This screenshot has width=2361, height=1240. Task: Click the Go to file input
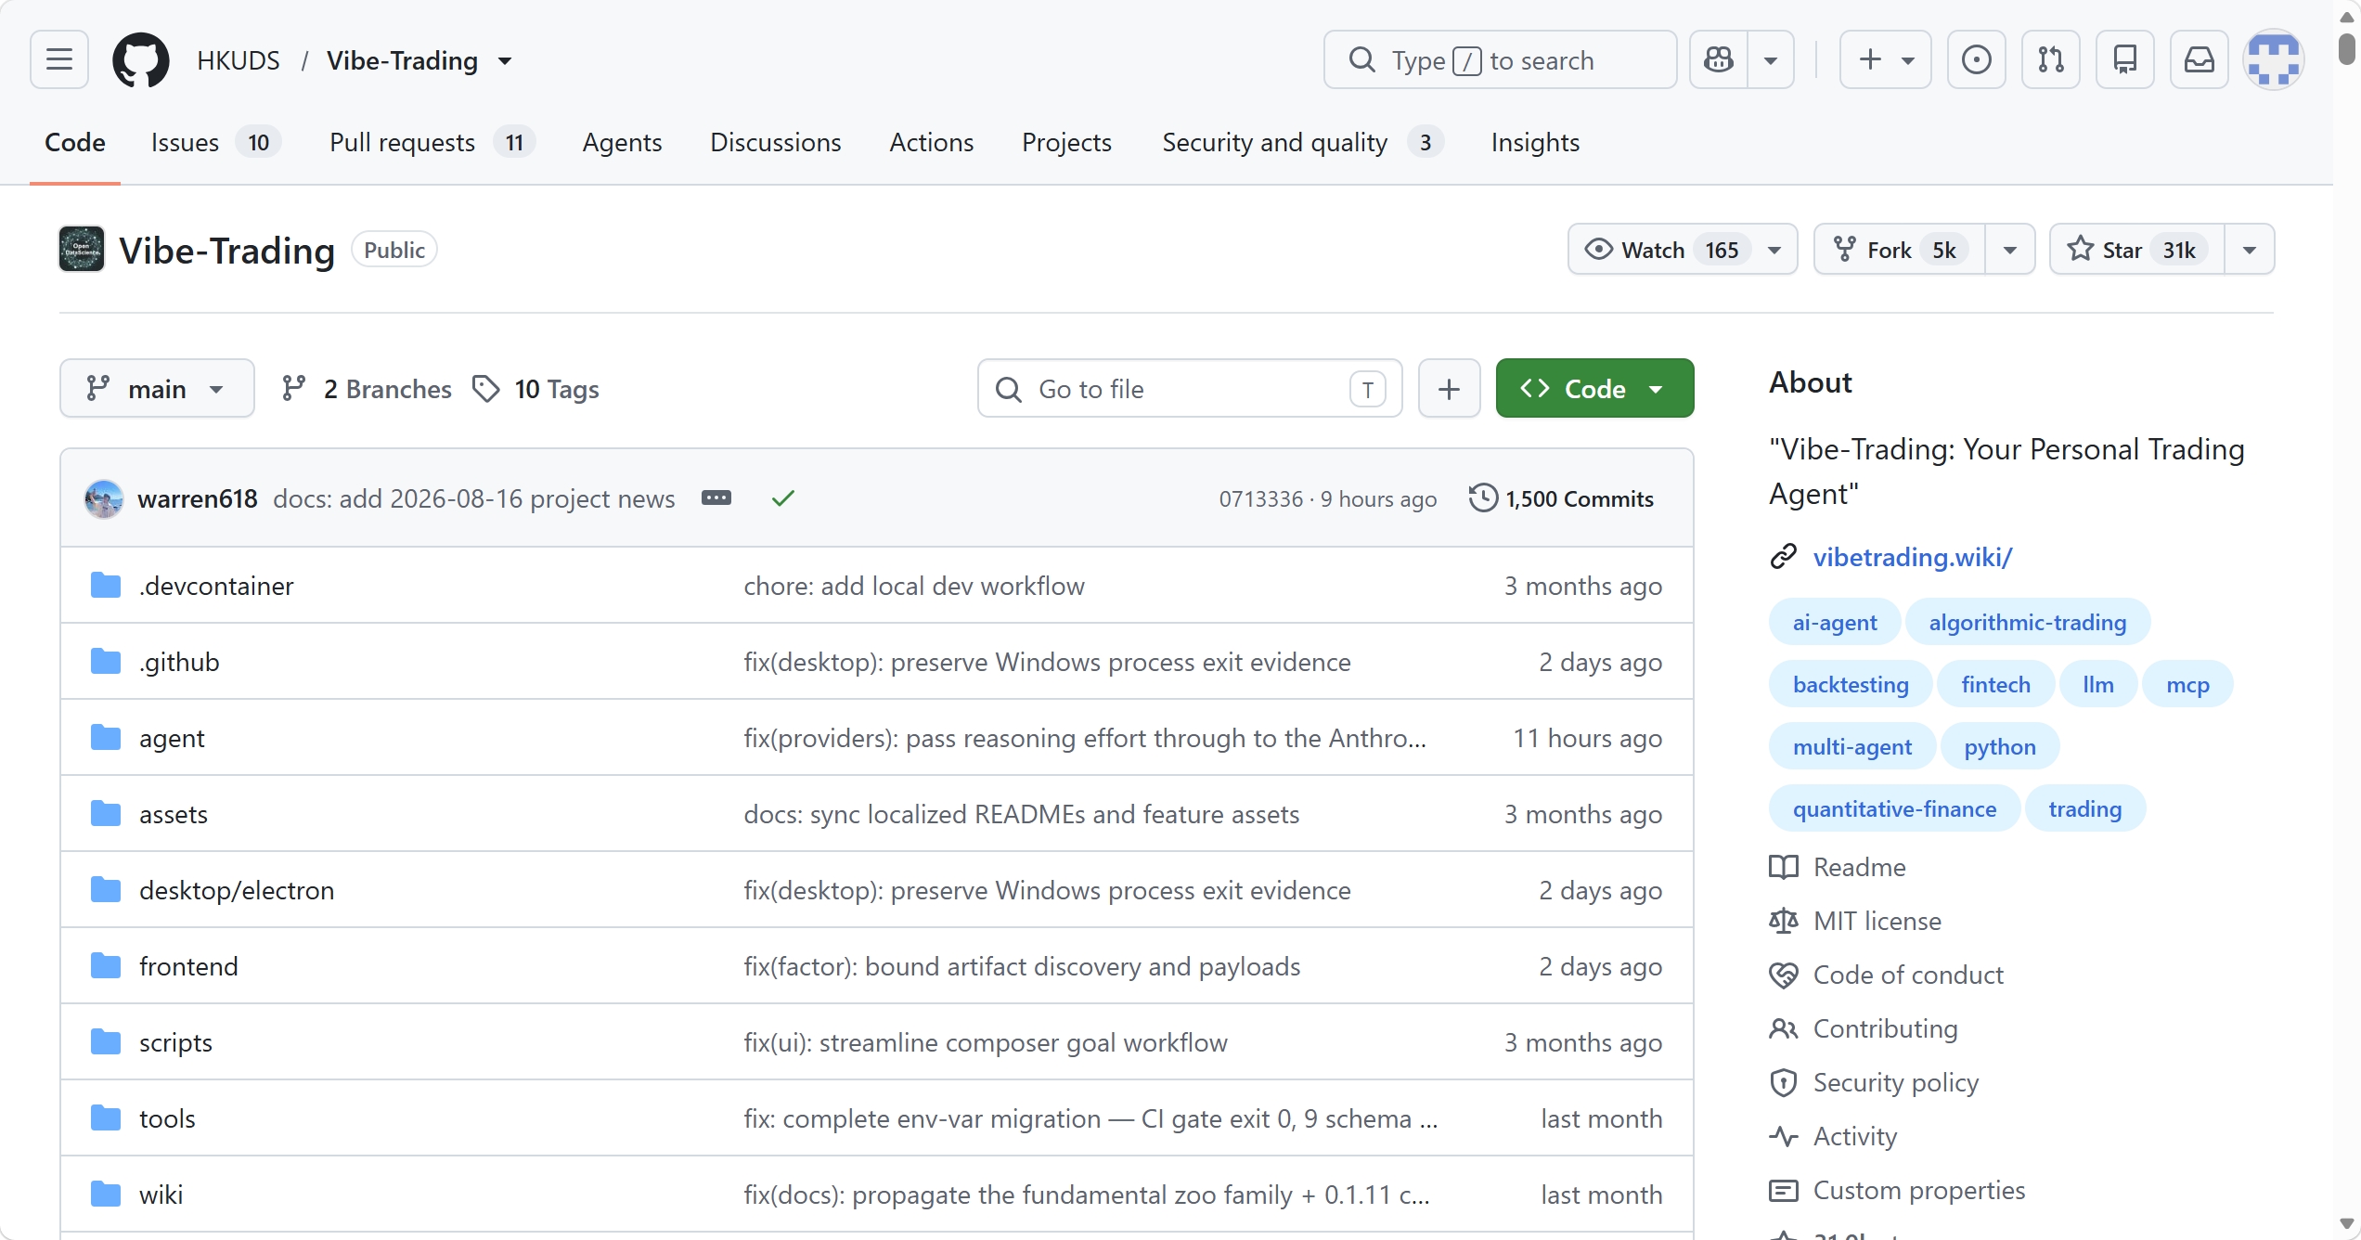(x=1190, y=389)
